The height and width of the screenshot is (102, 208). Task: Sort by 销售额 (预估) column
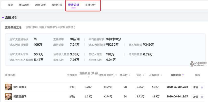pos(108,75)
